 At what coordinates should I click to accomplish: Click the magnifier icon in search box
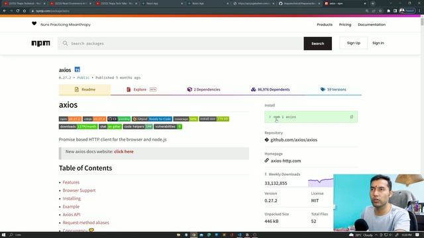(65, 43)
